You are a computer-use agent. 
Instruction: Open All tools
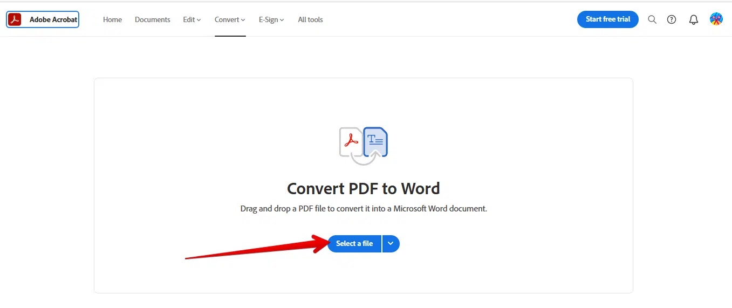pos(310,19)
